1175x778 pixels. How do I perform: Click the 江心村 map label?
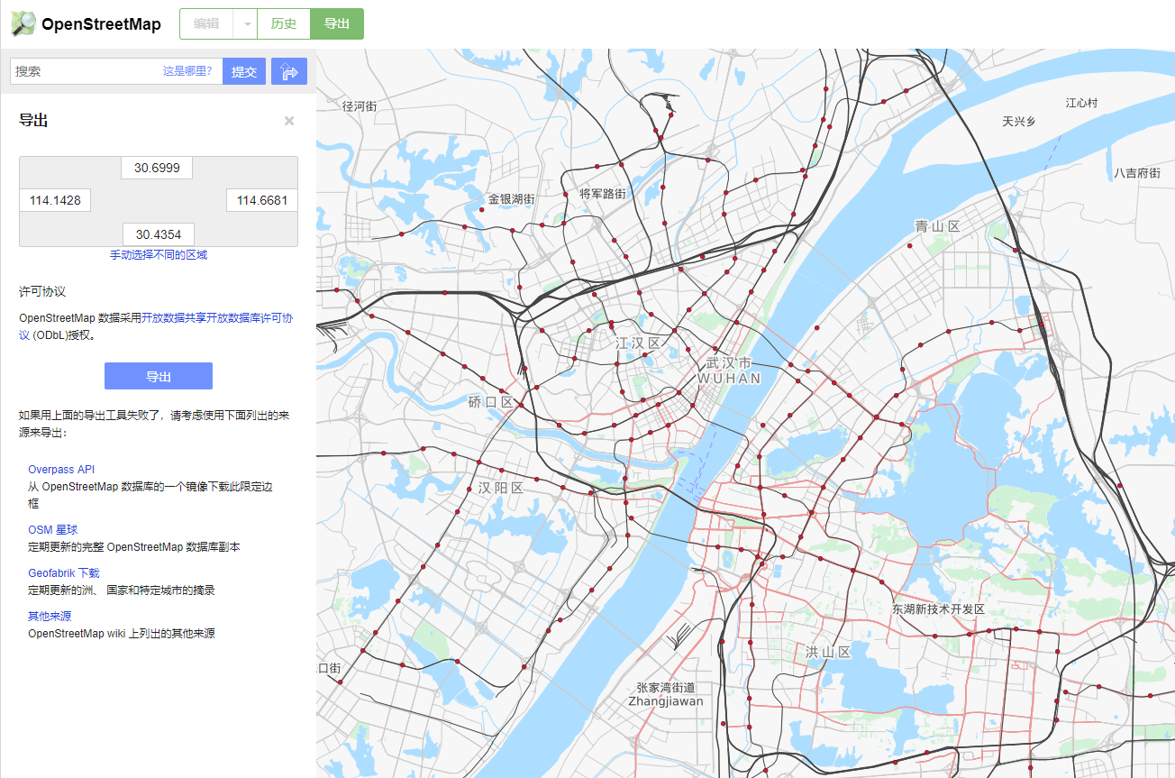(x=1082, y=103)
